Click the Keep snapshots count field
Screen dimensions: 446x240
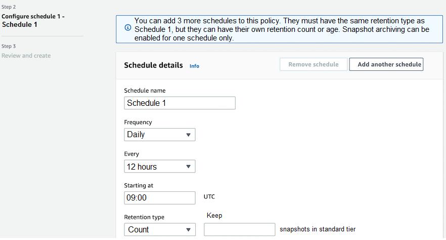(x=239, y=230)
